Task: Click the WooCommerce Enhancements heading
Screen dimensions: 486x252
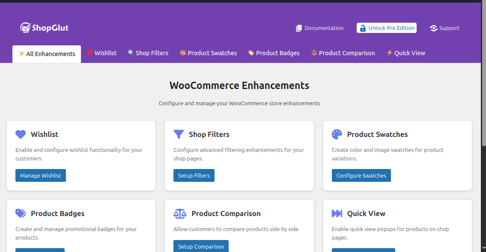Action: click(x=239, y=86)
